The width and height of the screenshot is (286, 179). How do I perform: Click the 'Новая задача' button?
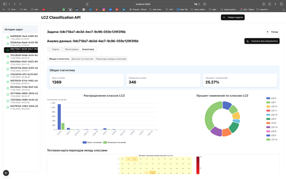pos(233,17)
